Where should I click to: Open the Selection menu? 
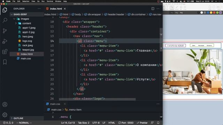[x=26, y=1]
